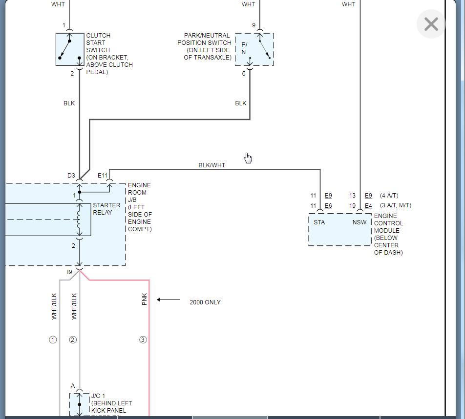Click the 'E11' connector label

pyautogui.click(x=103, y=176)
